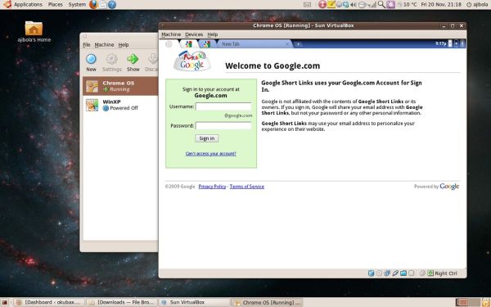
Task: Click the volume speaker icon in top panel
Action: 354,4
